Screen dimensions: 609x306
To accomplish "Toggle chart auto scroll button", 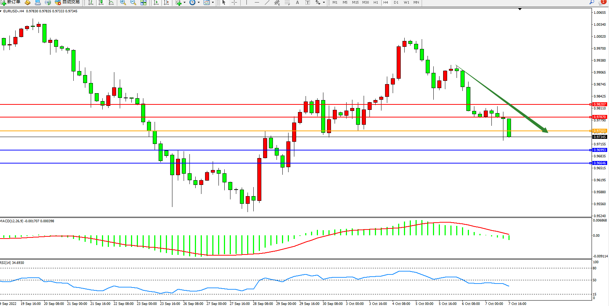I will 156,3.
